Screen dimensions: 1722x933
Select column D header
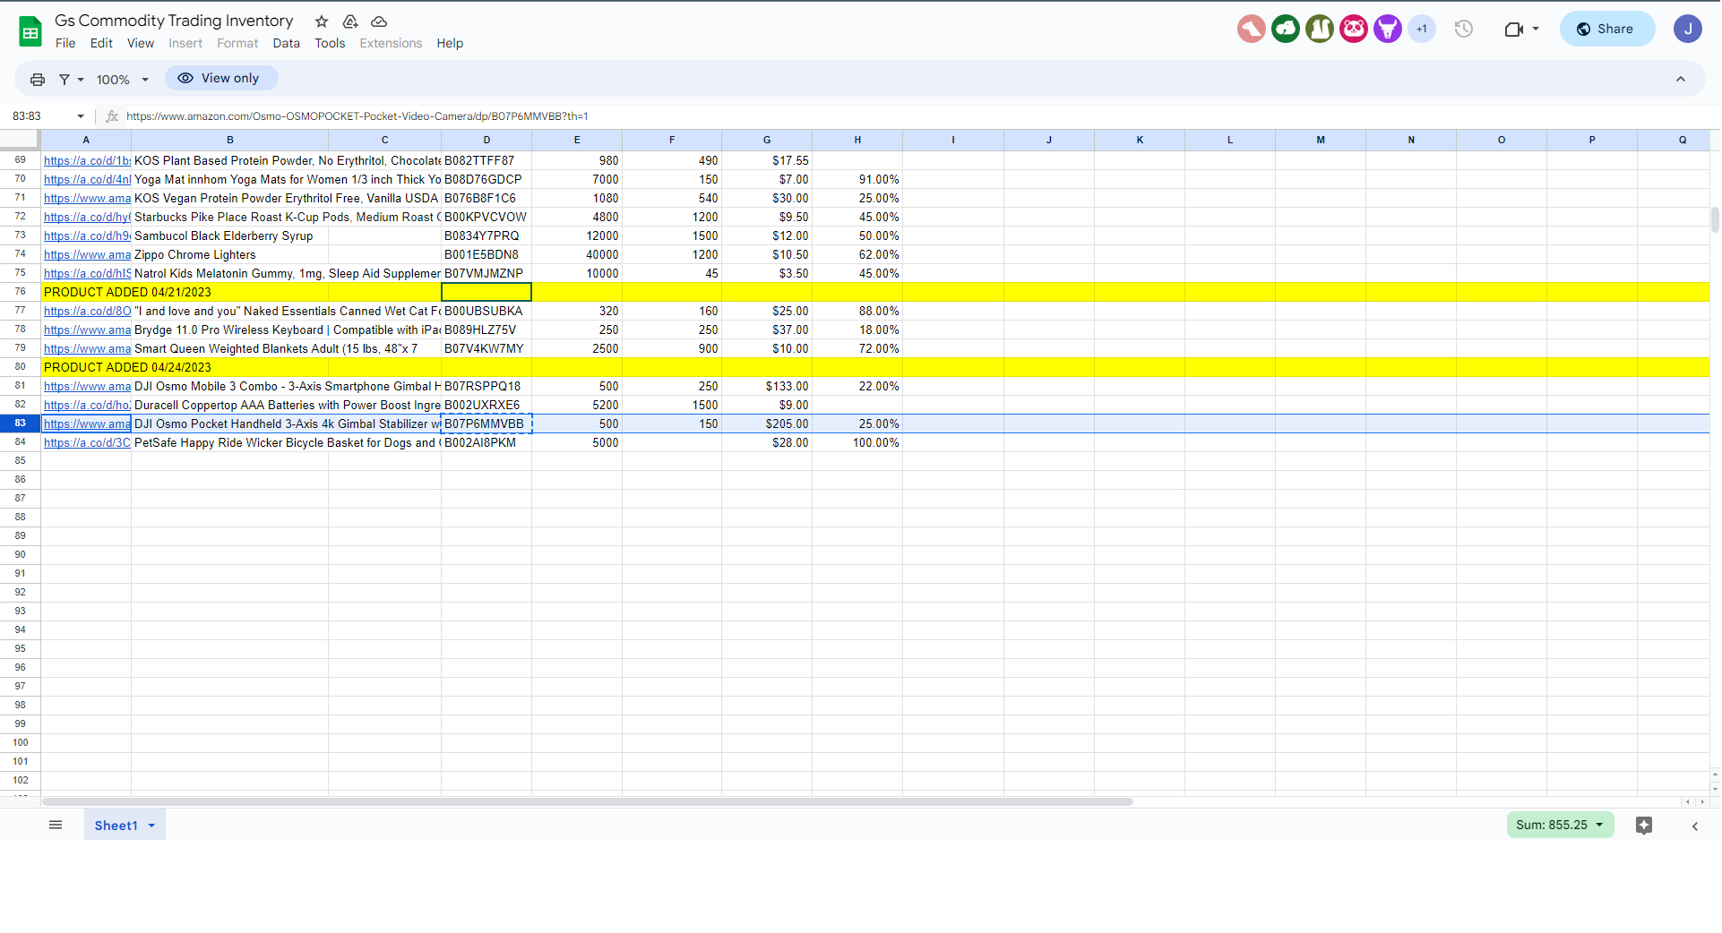486,141
